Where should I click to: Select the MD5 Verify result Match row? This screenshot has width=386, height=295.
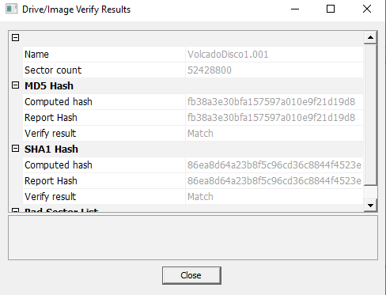[x=193, y=134]
